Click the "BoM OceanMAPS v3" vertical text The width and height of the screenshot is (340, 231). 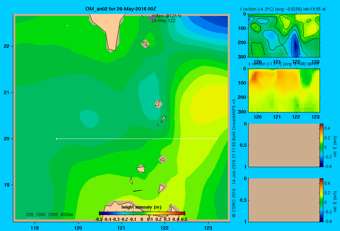click(x=234, y=120)
